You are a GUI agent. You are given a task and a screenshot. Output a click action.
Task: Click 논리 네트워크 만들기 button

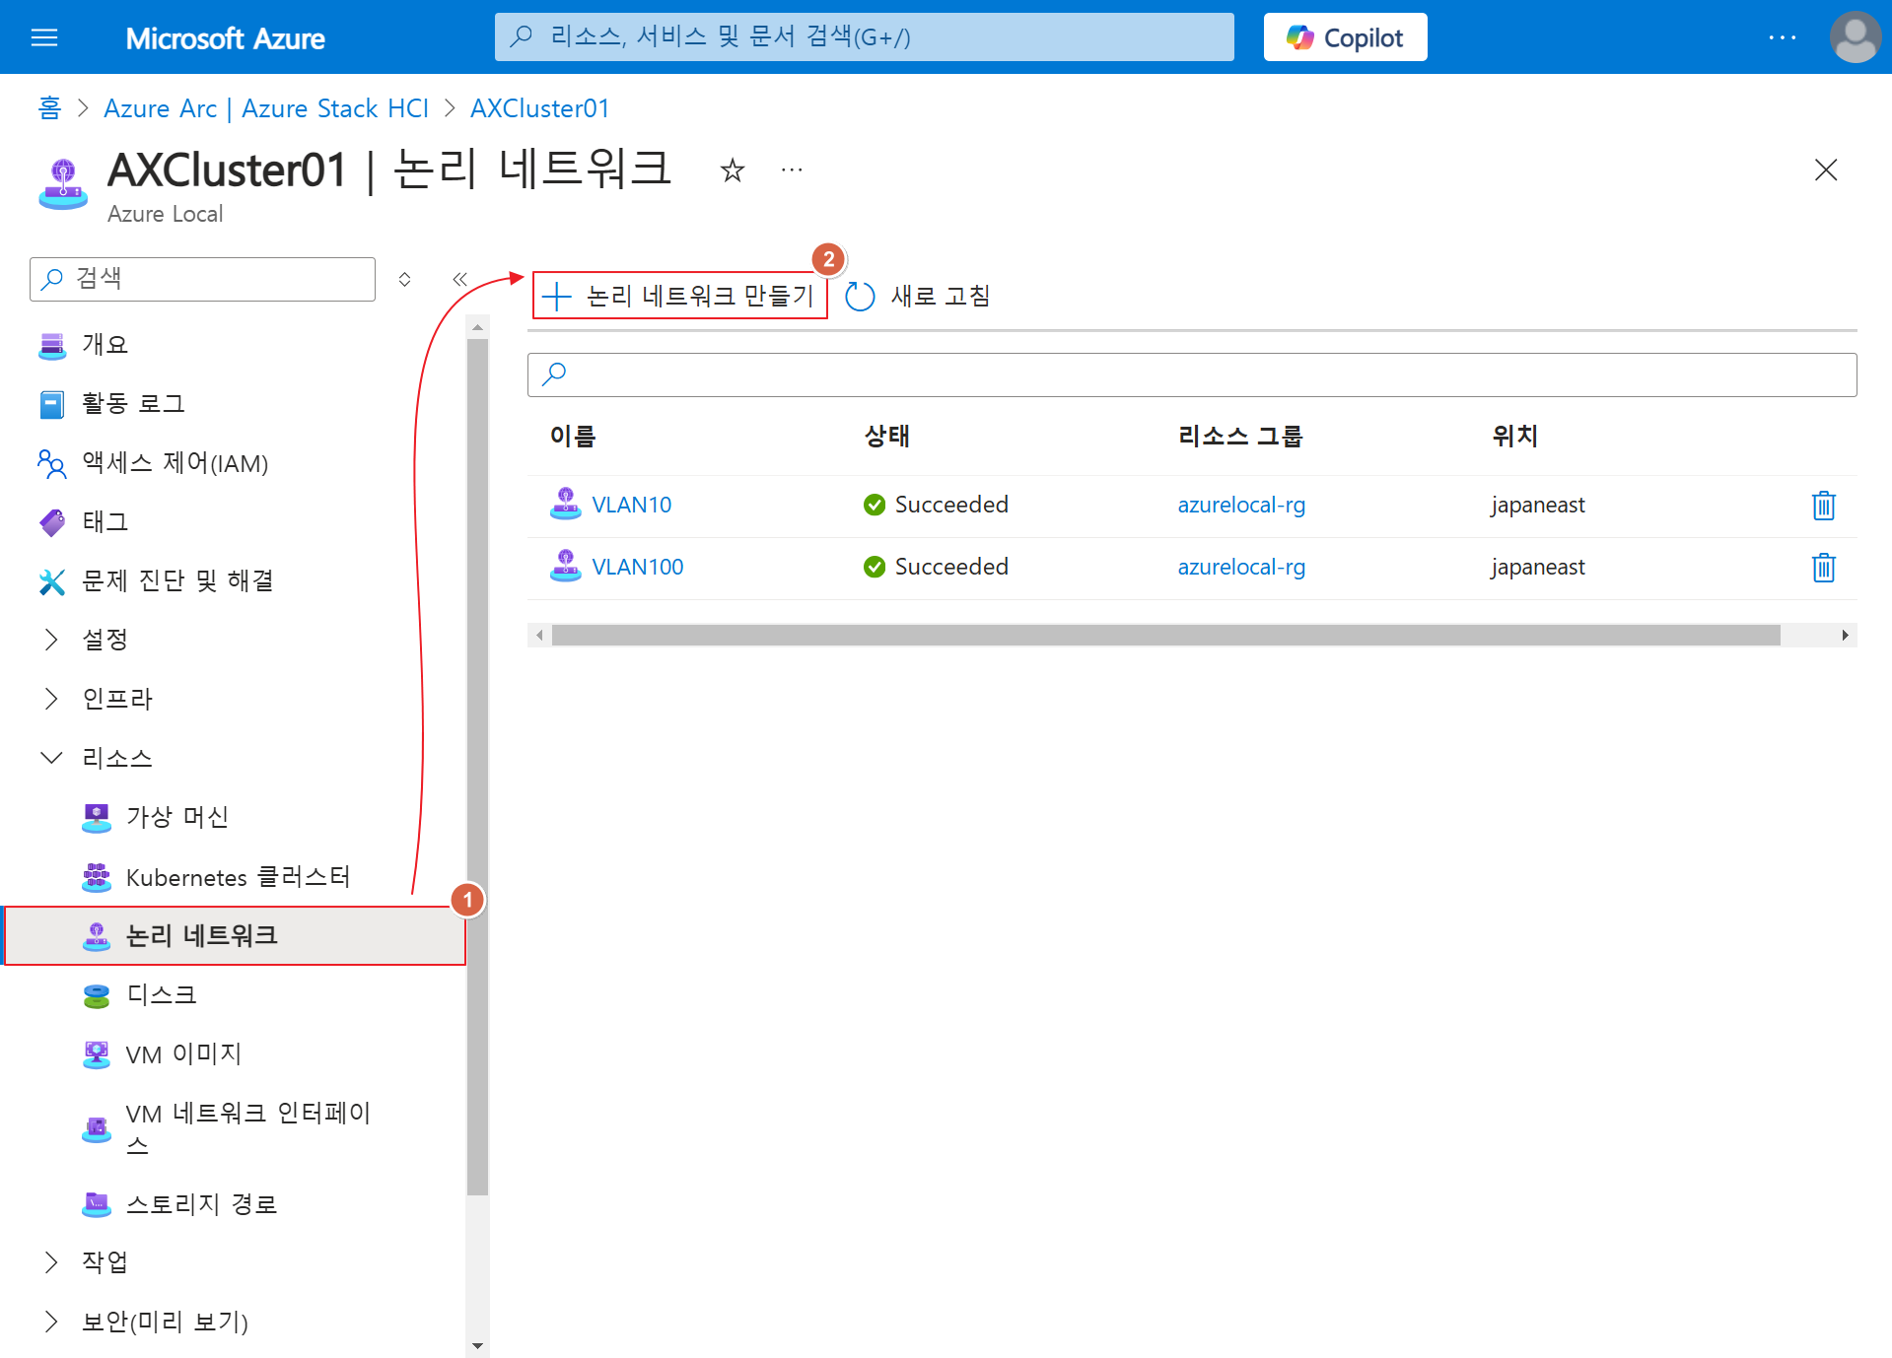click(x=679, y=296)
